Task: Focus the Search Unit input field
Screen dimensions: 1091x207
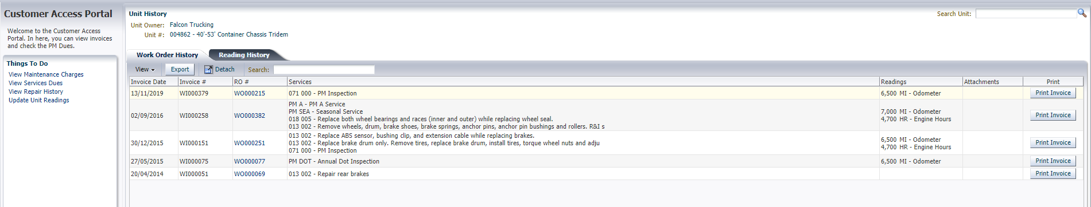Action: (1026, 14)
